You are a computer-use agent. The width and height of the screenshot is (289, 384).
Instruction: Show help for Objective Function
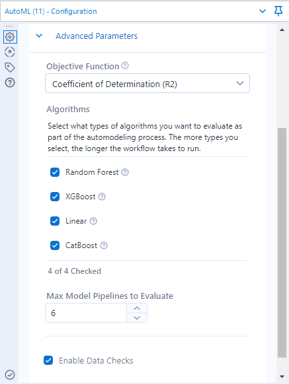coord(125,65)
